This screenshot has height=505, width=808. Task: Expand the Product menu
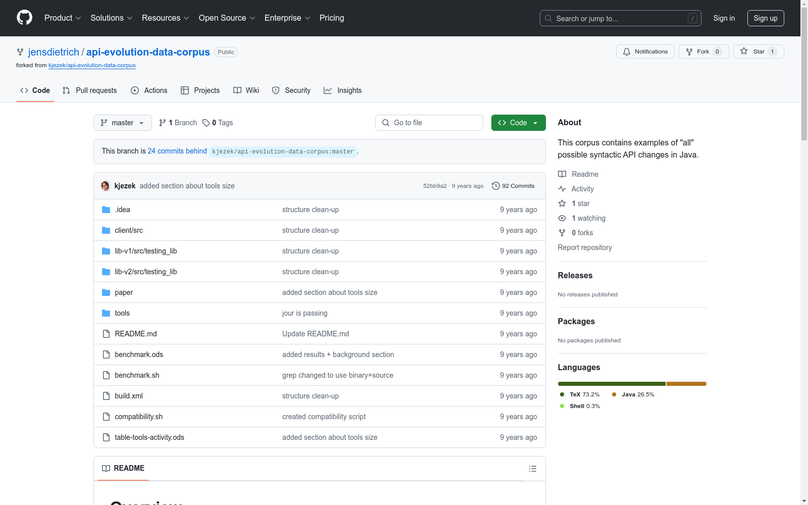pos(63,18)
